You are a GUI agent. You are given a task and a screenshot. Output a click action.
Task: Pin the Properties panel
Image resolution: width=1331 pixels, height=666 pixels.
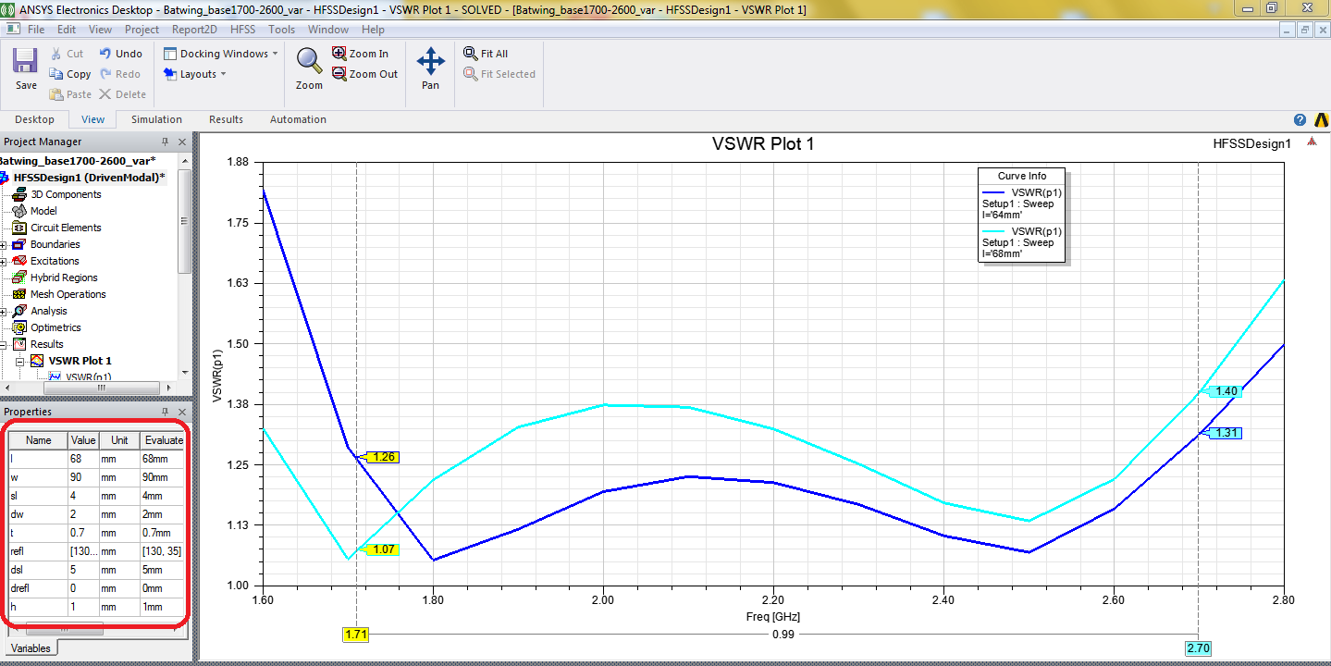click(165, 412)
